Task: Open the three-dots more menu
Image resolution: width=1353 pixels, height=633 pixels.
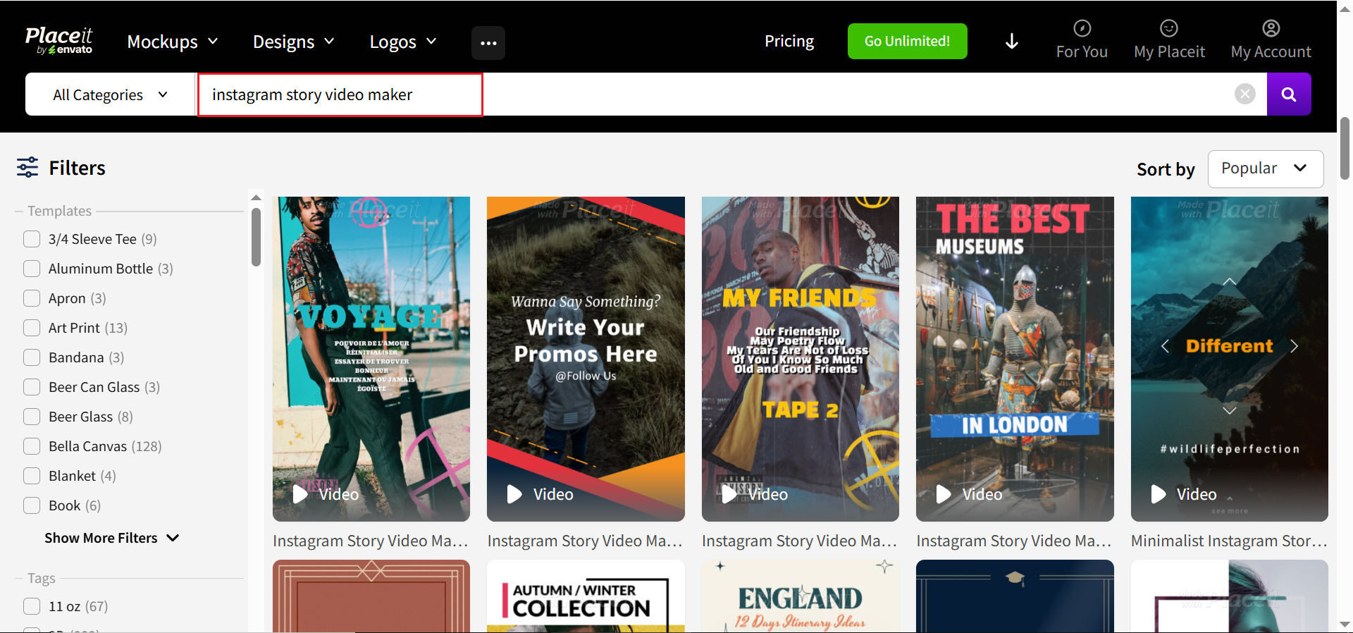Action: pyautogui.click(x=488, y=42)
